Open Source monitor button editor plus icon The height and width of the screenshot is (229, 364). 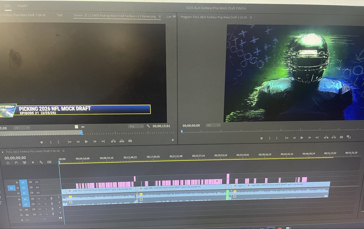[173, 140]
